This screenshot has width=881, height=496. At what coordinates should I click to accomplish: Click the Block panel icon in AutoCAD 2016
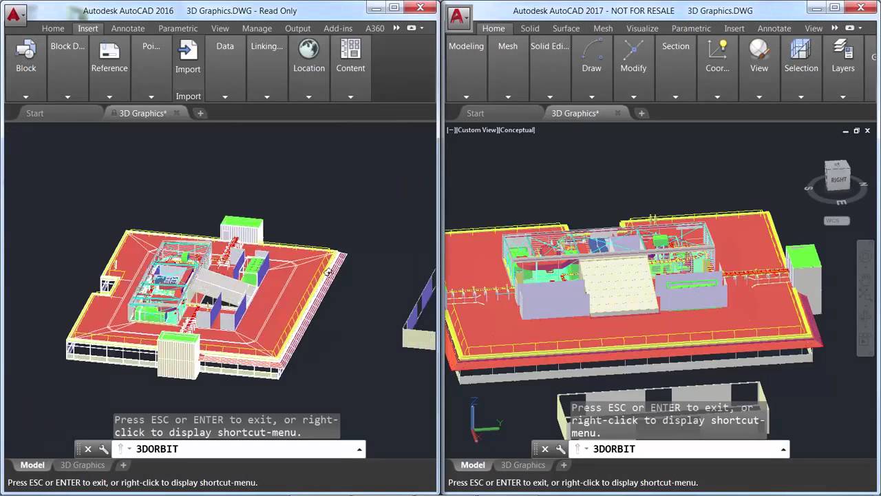pyautogui.click(x=26, y=50)
